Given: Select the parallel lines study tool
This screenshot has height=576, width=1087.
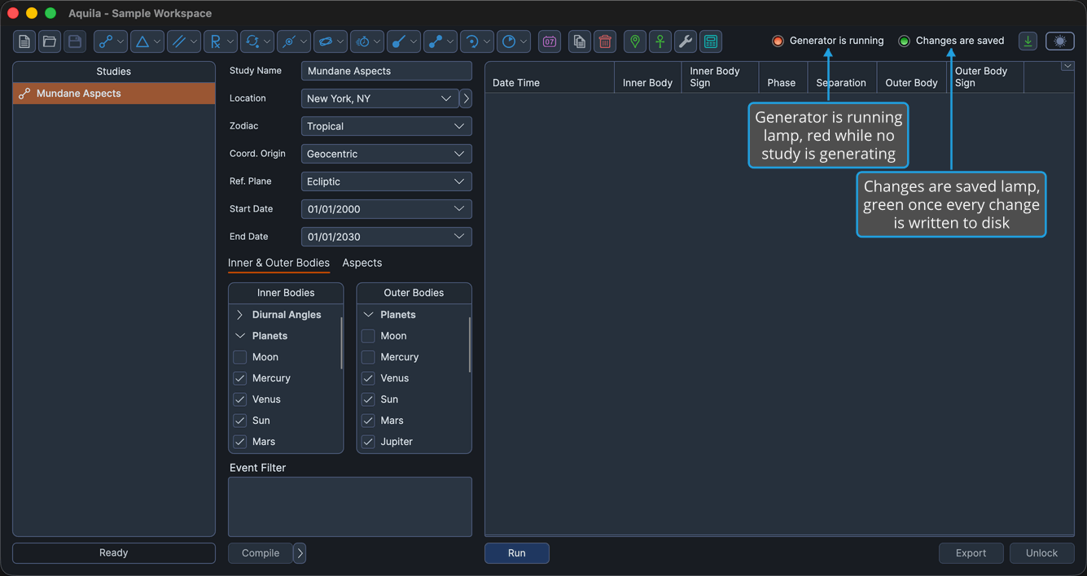Looking at the screenshot, I should 184,41.
